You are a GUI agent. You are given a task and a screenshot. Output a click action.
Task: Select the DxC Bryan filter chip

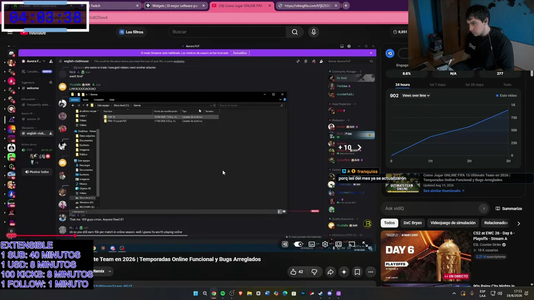(x=413, y=223)
